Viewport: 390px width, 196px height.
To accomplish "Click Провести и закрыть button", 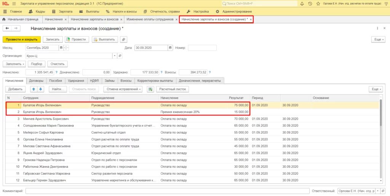I will pos(22,39).
